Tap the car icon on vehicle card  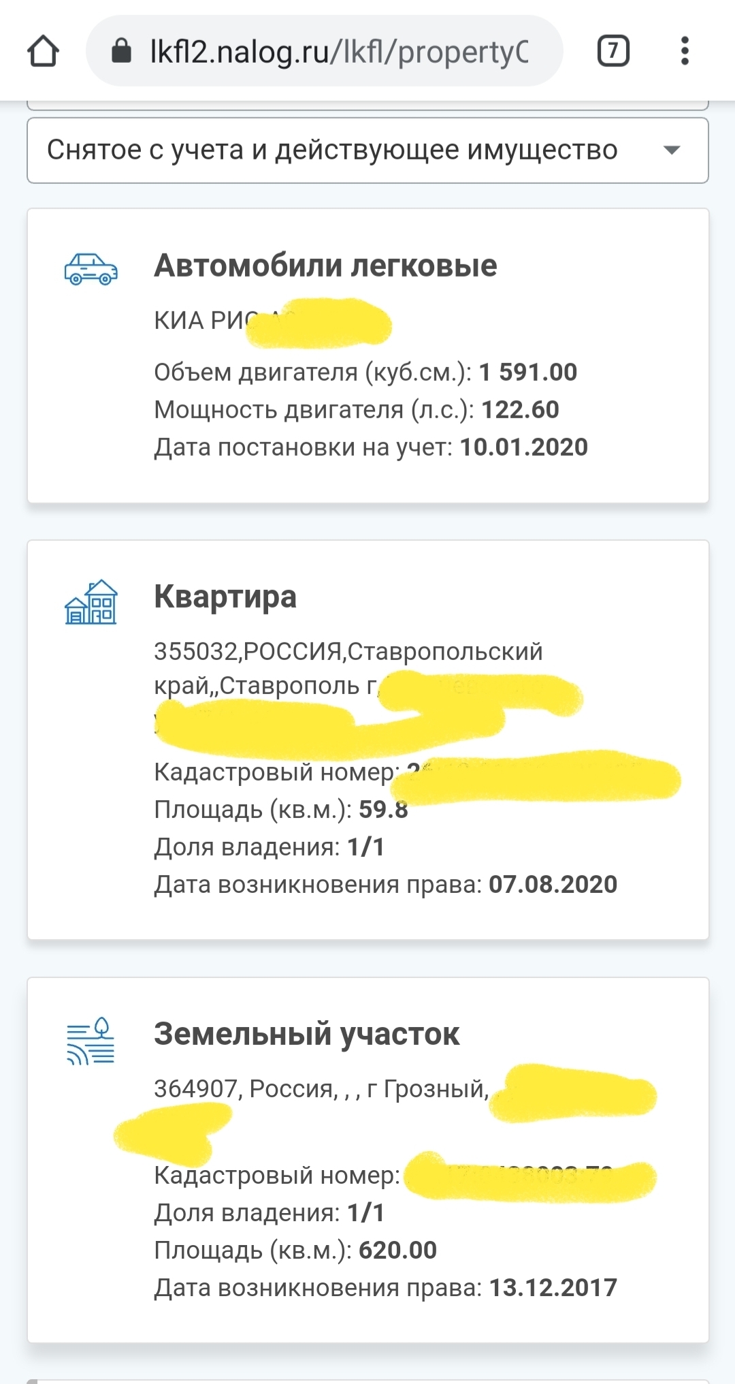pos(91,269)
